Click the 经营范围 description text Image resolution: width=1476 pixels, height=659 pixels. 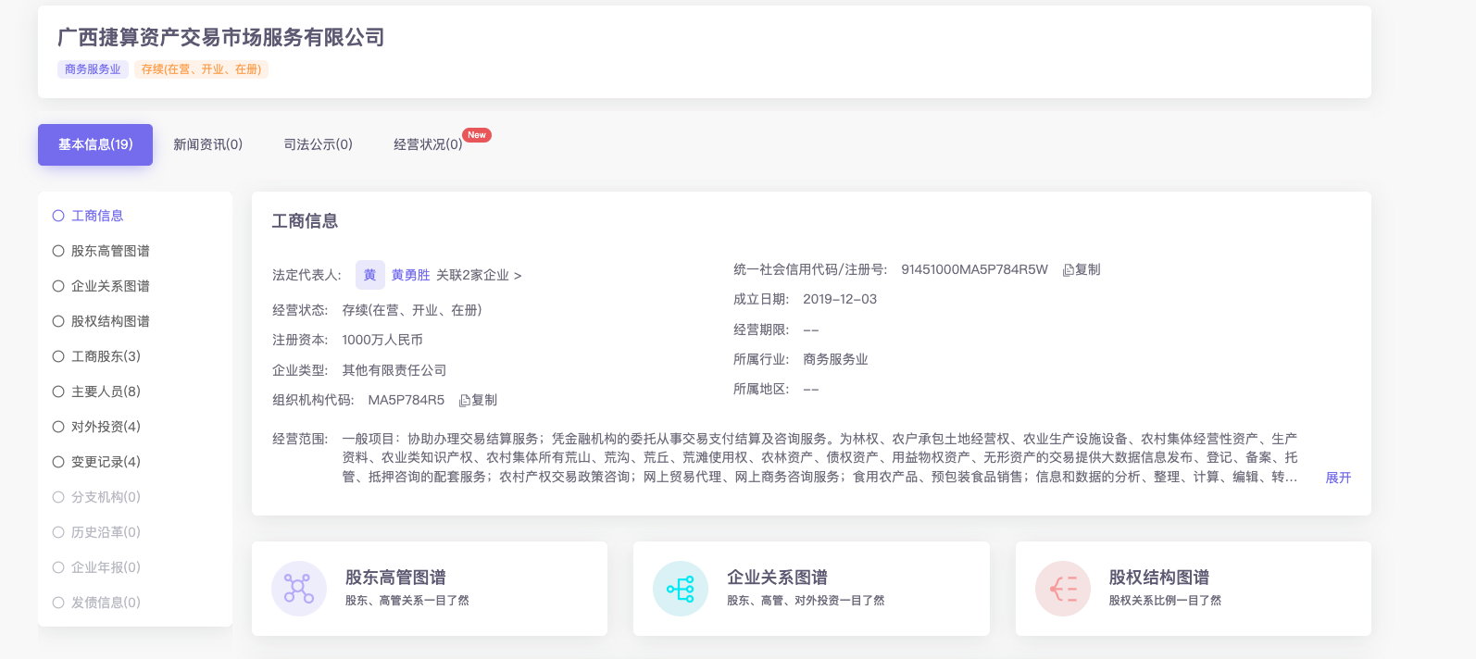tap(819, 458)
